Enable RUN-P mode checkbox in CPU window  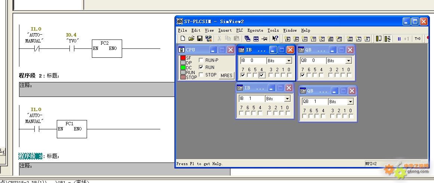coord(201,60)
